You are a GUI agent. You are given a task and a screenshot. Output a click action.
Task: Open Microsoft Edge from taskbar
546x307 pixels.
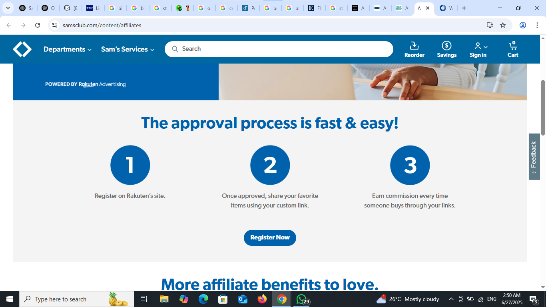pos(203,299)
